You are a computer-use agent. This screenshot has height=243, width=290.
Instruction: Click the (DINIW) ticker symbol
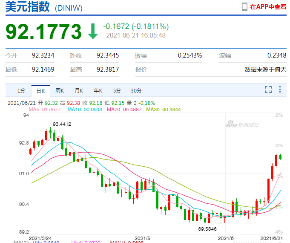(69, 8)
